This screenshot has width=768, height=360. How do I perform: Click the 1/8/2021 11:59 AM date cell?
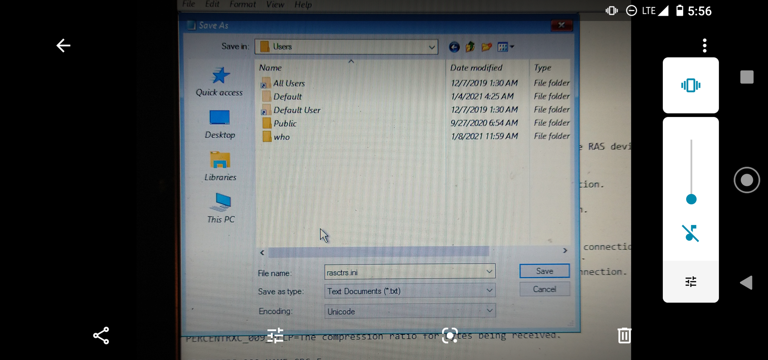coord(485,136)
